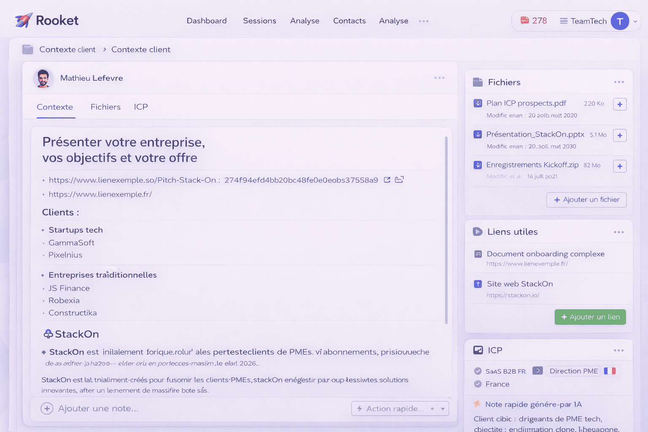Click the Ajouter un fichier button
The height and width of the screenshot is (432, 648).
(586, 200)
